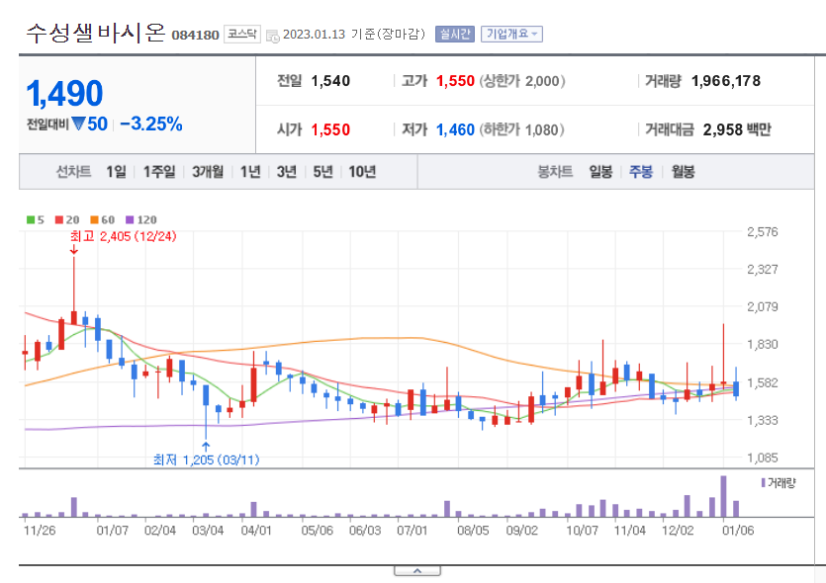Viewport: 826px width, 583px height.
Task: Switch to 일봉 daily candle chart
Action: point(600,172)
